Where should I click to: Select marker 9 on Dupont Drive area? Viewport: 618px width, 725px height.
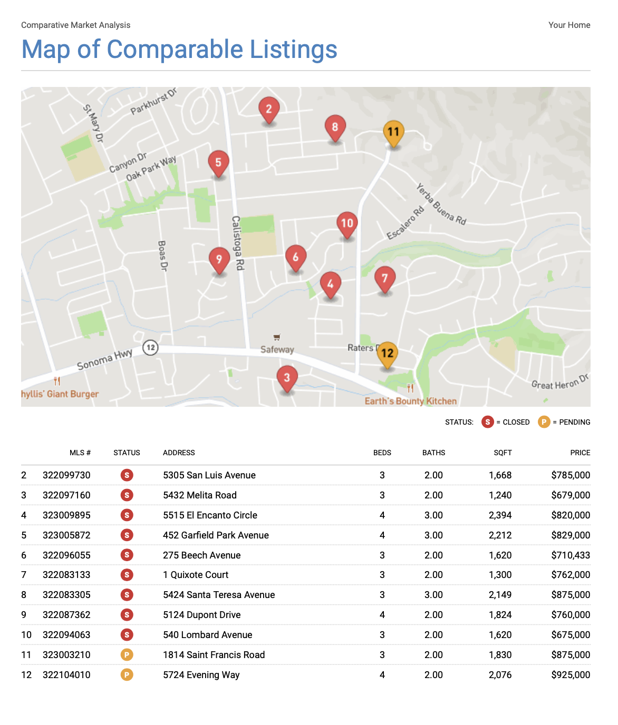219,259
